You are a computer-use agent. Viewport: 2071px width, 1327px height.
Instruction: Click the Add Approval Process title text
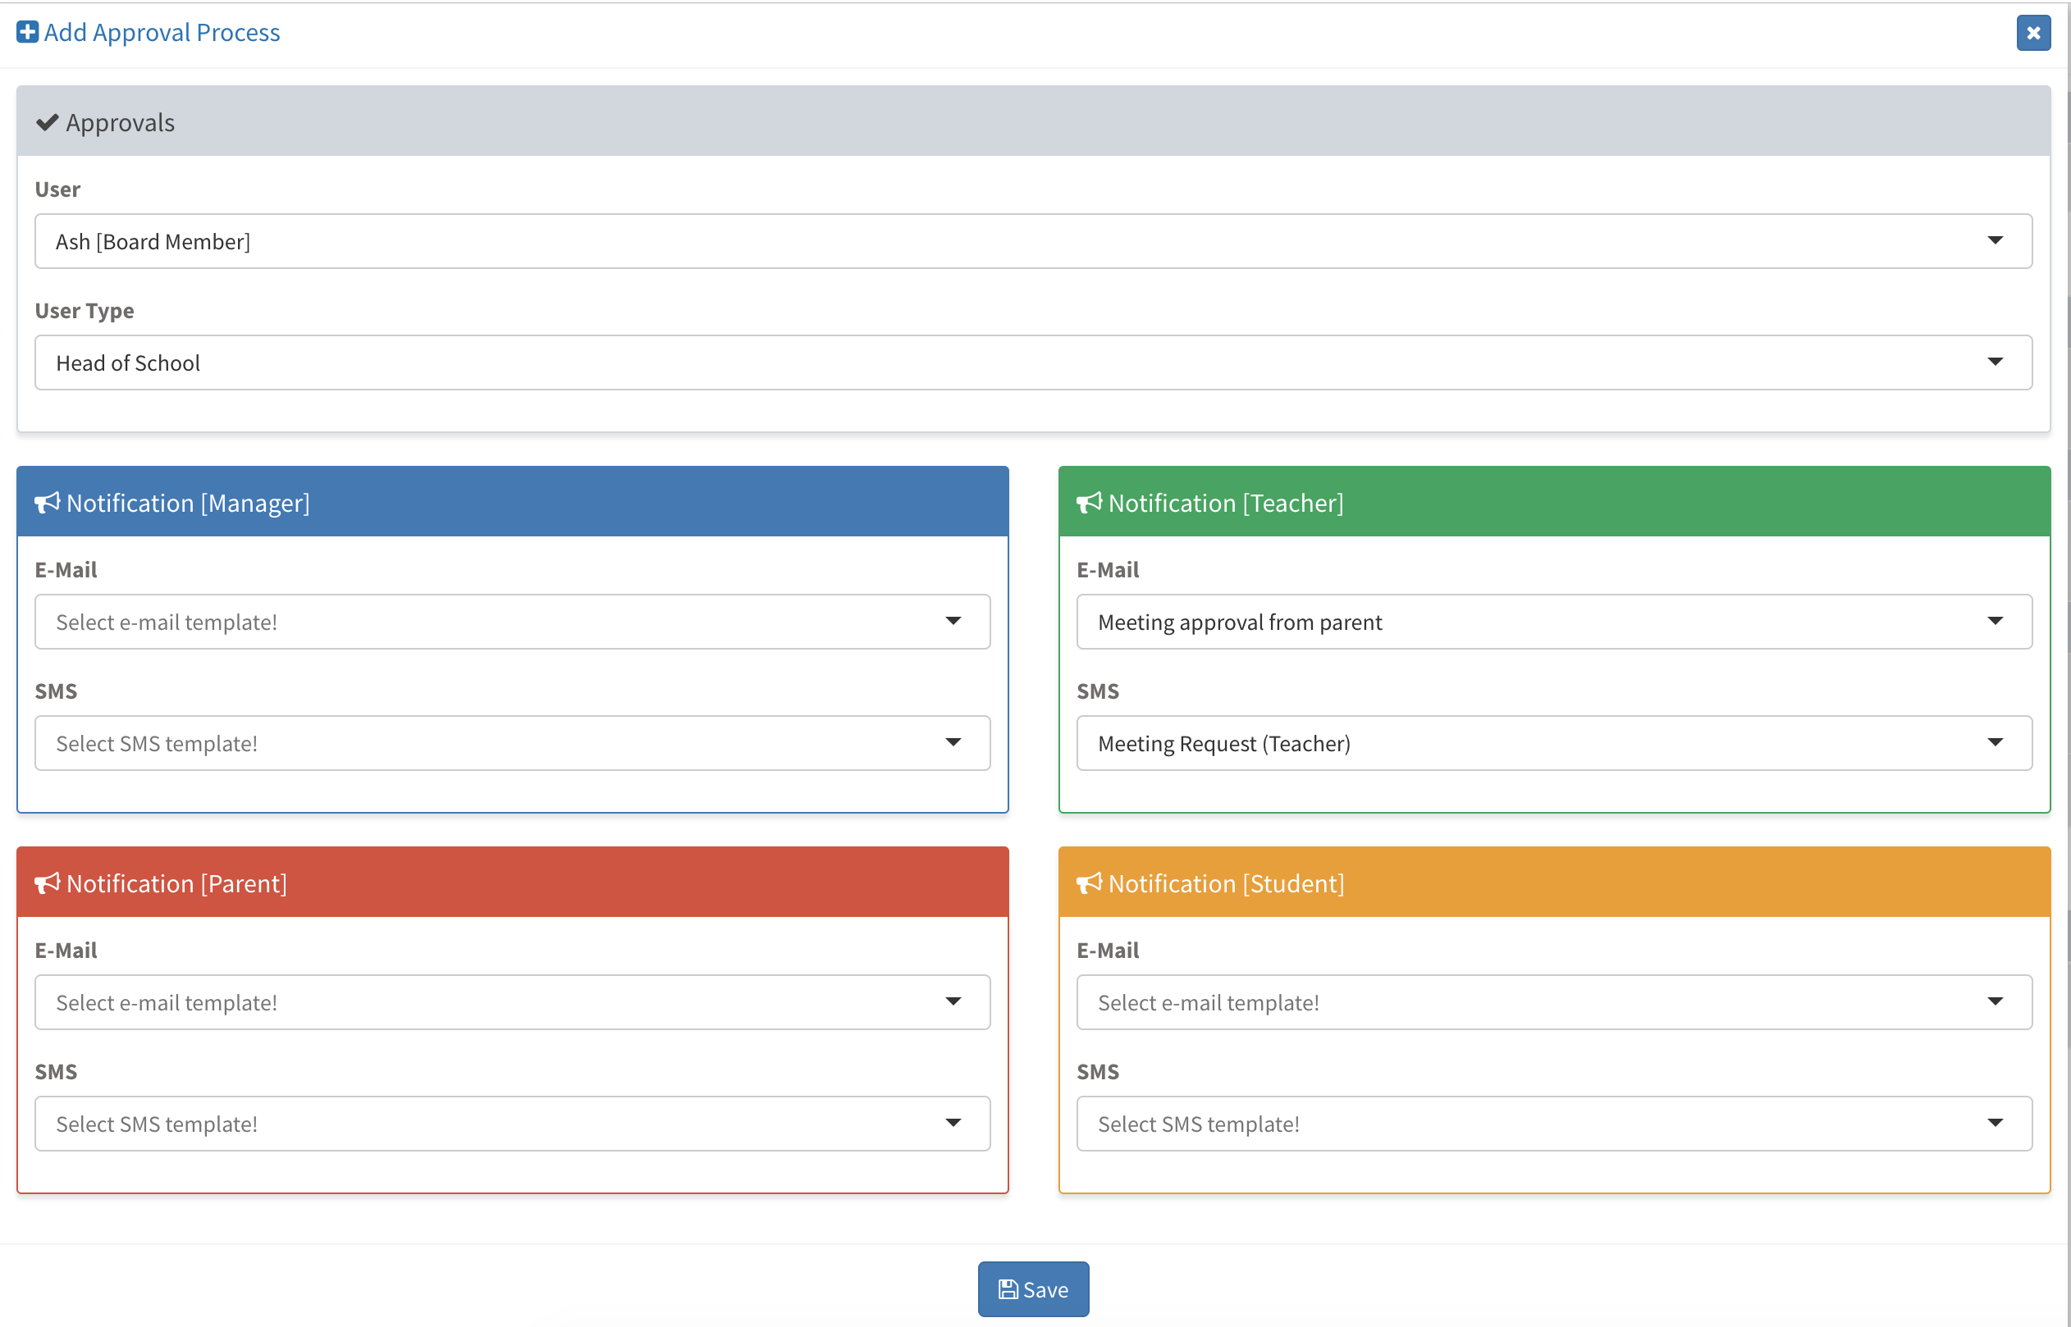[162, 33]
